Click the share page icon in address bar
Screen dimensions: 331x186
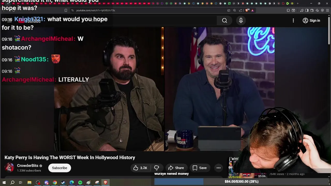pyautogui.click(x=240, y=10)
